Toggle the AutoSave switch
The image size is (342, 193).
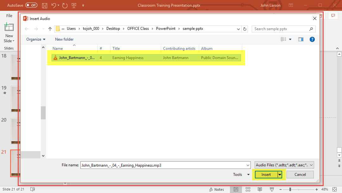[x=31, y=5]
